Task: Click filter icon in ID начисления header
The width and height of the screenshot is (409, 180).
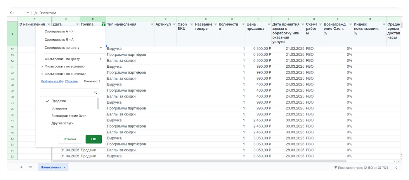Action: [x=49, y=25]
